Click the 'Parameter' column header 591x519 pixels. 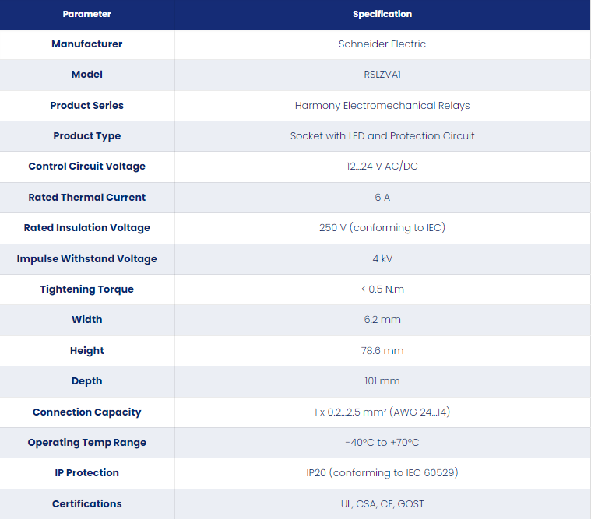86,14
